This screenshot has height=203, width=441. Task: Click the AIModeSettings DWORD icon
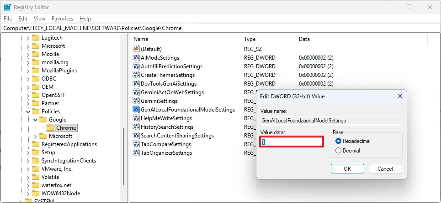point(136,57)
